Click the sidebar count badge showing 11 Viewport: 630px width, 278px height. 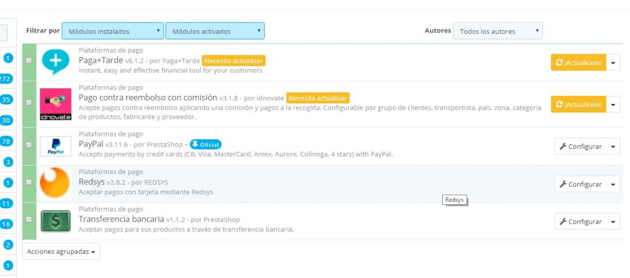coord(6,203)
